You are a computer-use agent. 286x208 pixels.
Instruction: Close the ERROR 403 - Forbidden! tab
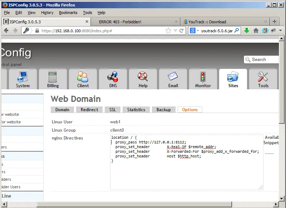(x=176, y=22)
